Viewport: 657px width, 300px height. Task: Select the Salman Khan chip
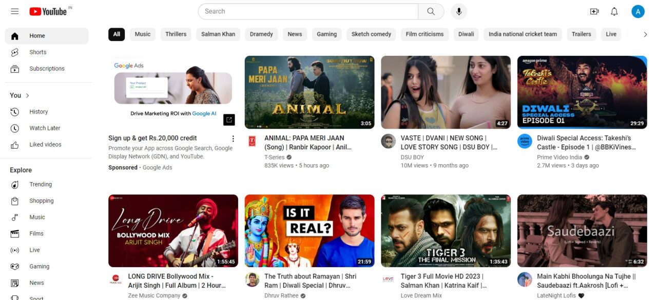click(x=218, y=34)
